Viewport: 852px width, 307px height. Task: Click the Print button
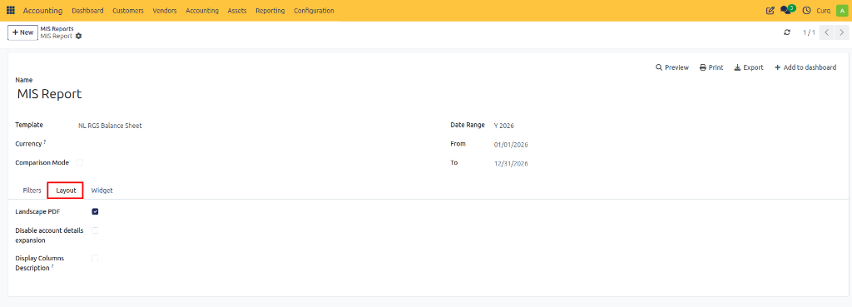711,67
